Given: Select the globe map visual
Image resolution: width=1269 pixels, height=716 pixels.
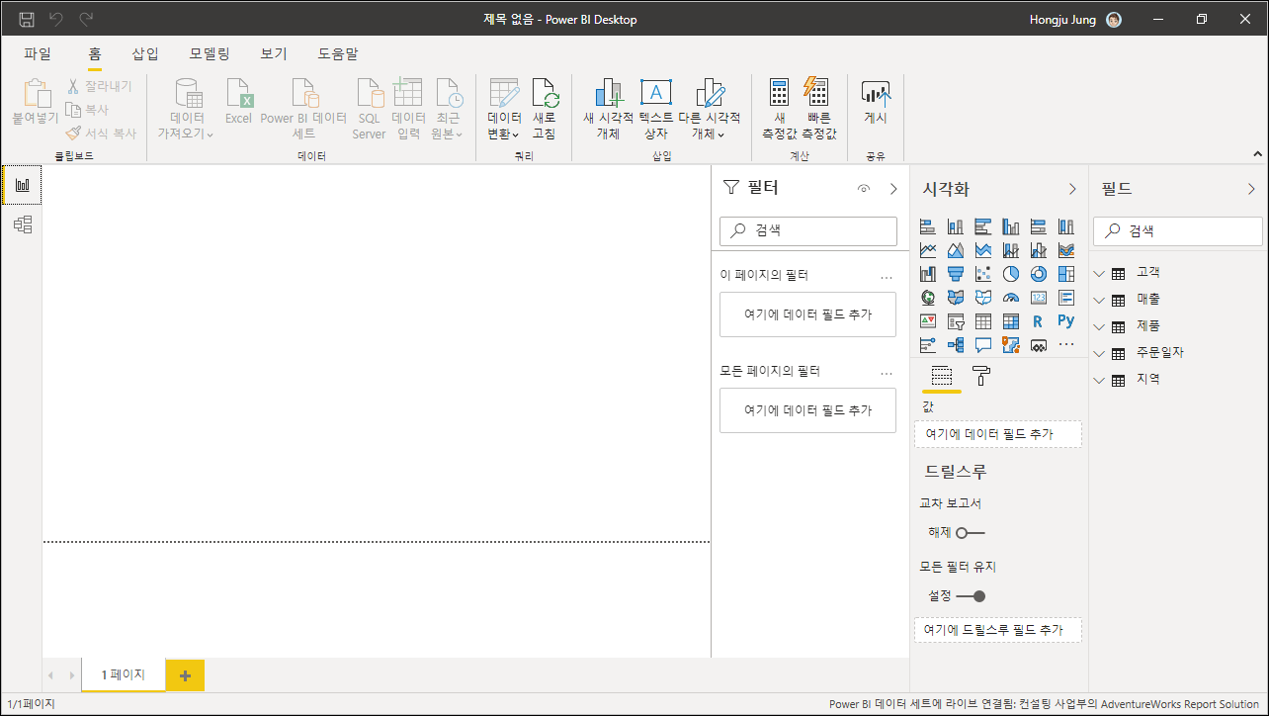Looking at the screenshot, I should click(x=927, y=298).
